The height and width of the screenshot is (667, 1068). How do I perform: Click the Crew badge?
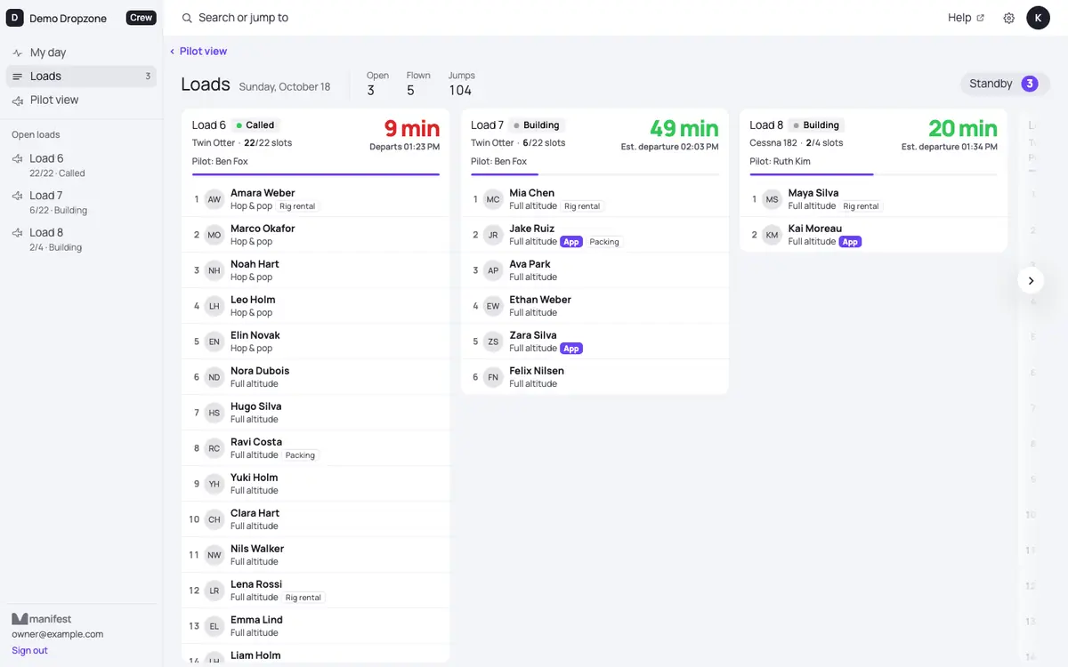141,18
